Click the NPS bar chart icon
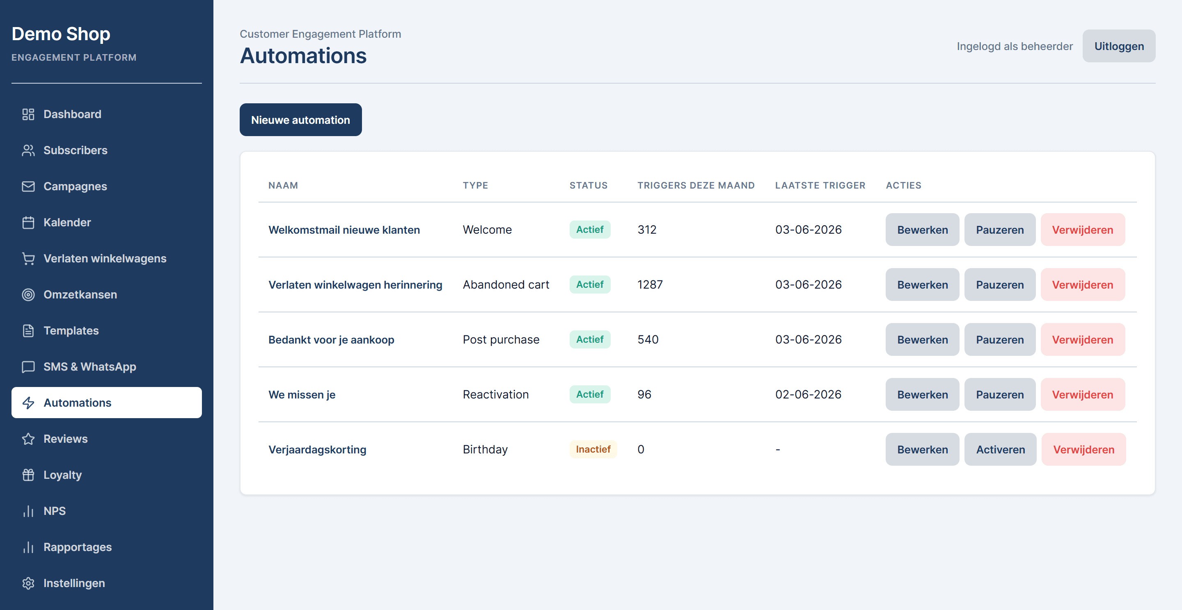Screen dimensions: 1182x610 coord(28,511)
